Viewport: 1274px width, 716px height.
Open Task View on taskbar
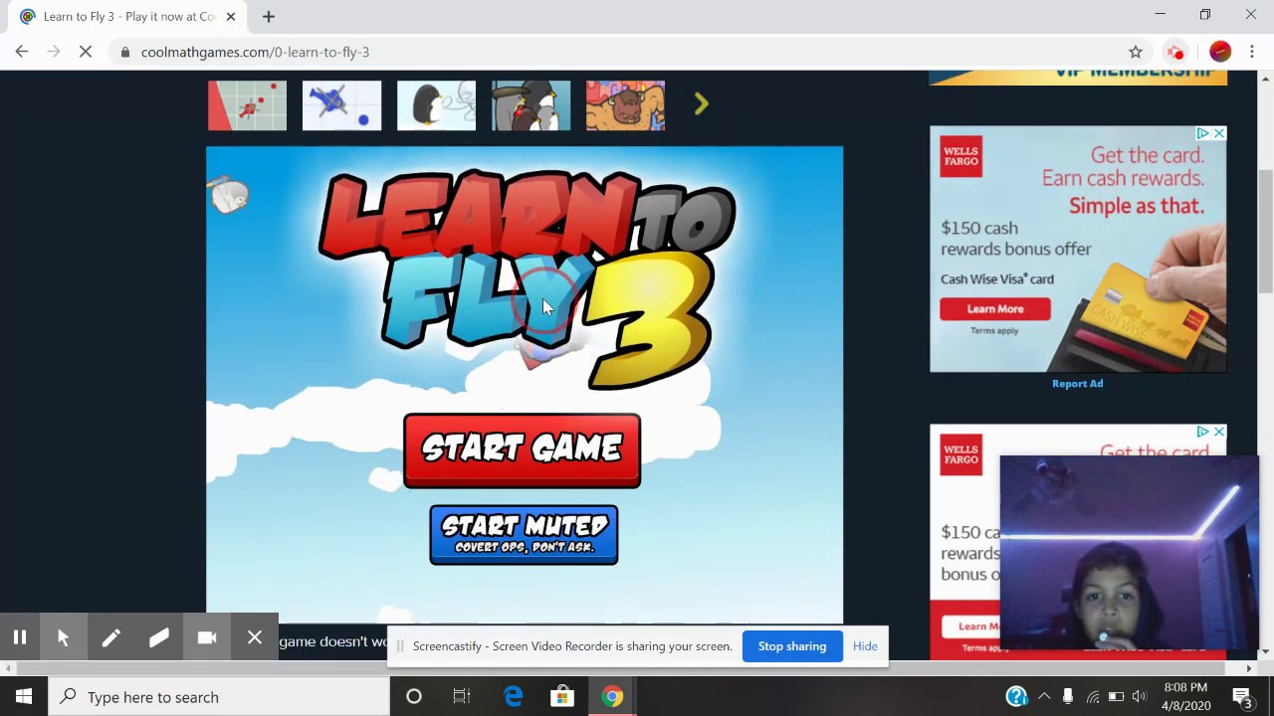click(462, 697)
